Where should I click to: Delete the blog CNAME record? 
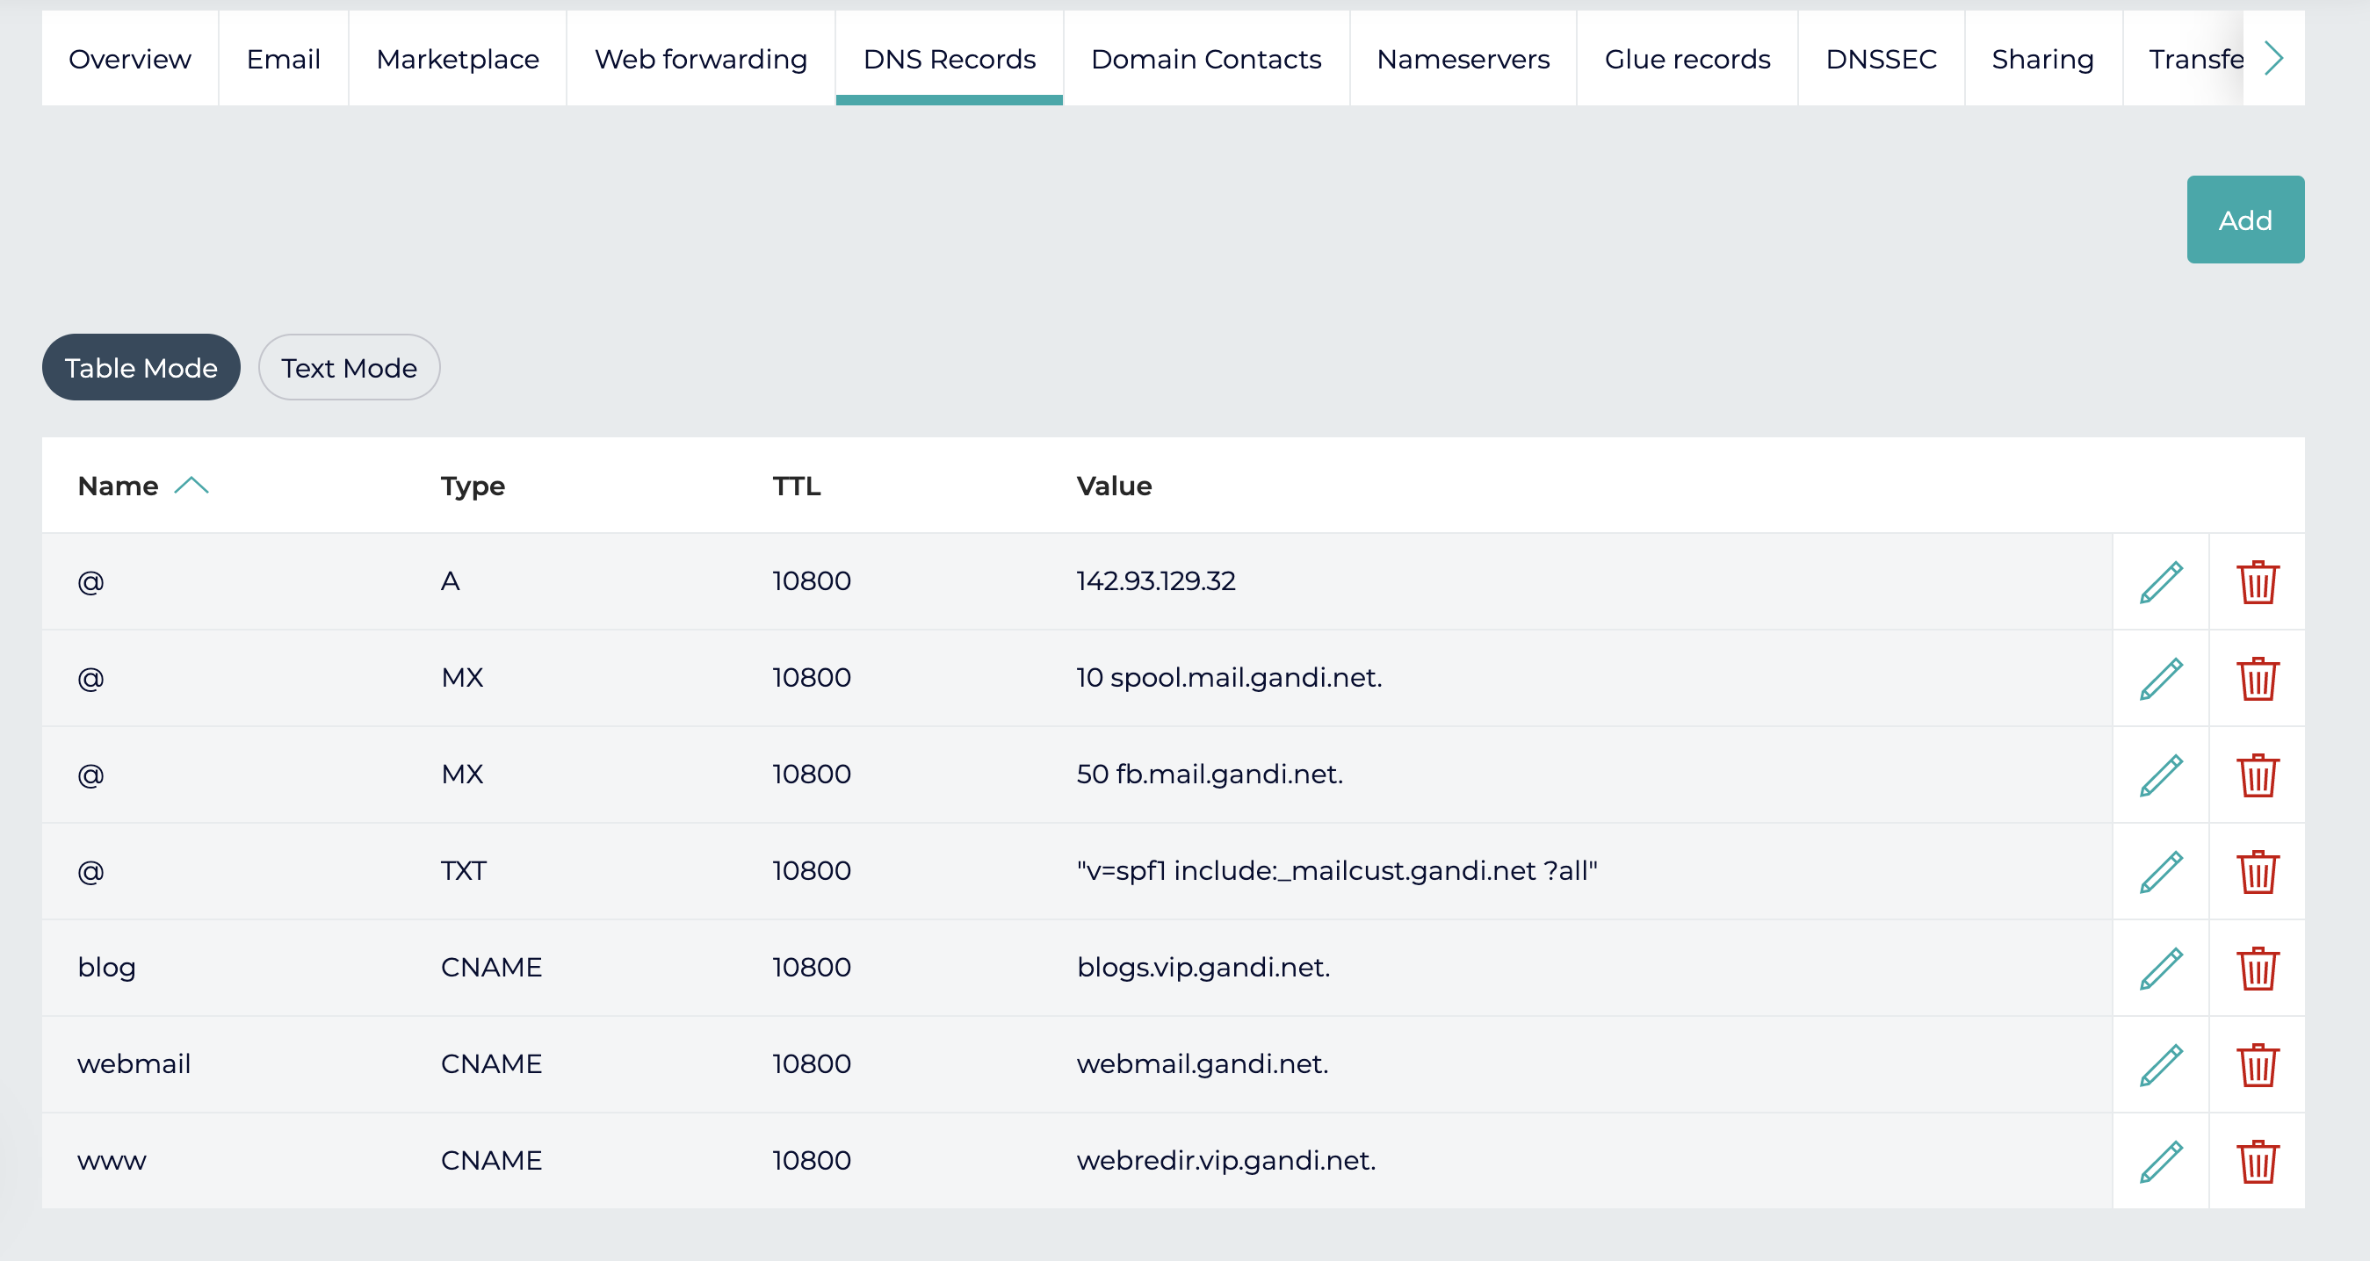pyautogui.click(x=2258, y=969)
